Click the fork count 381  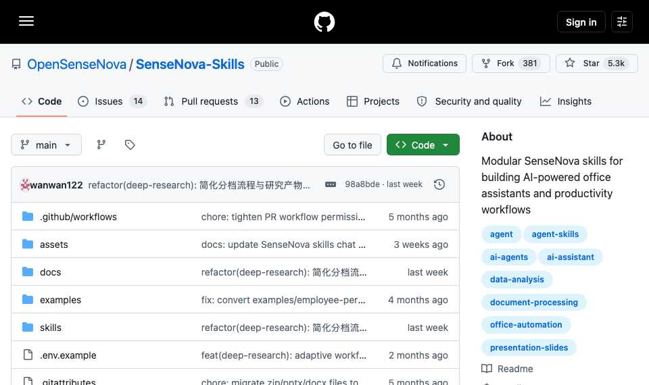[x=530, y=63]
